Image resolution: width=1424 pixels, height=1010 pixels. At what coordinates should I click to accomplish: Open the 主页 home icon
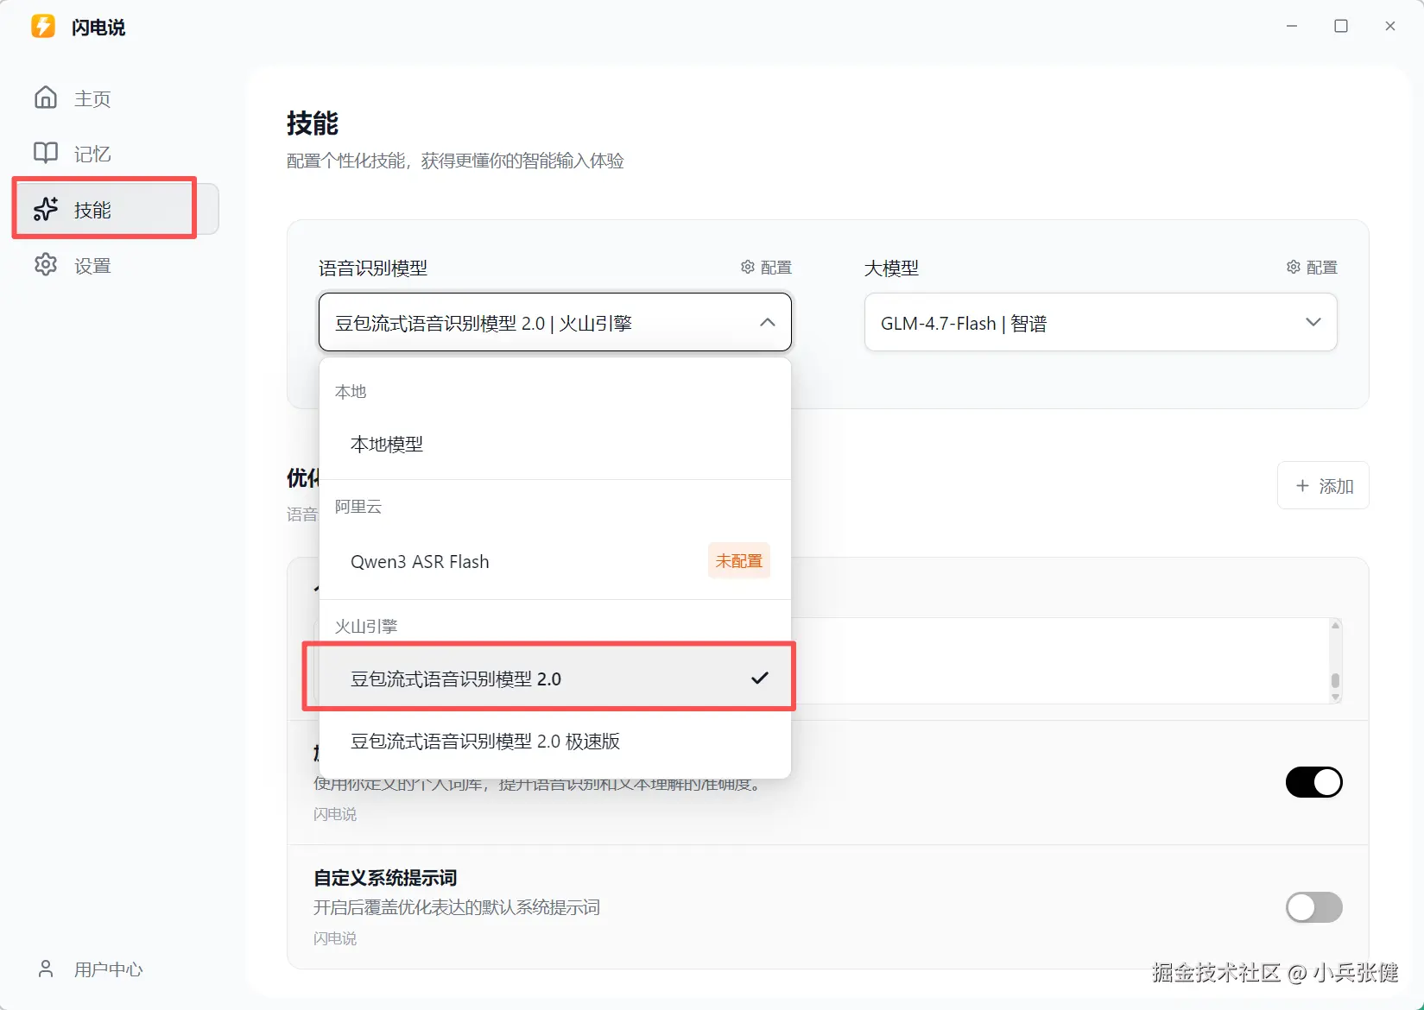tap(46, 98)
